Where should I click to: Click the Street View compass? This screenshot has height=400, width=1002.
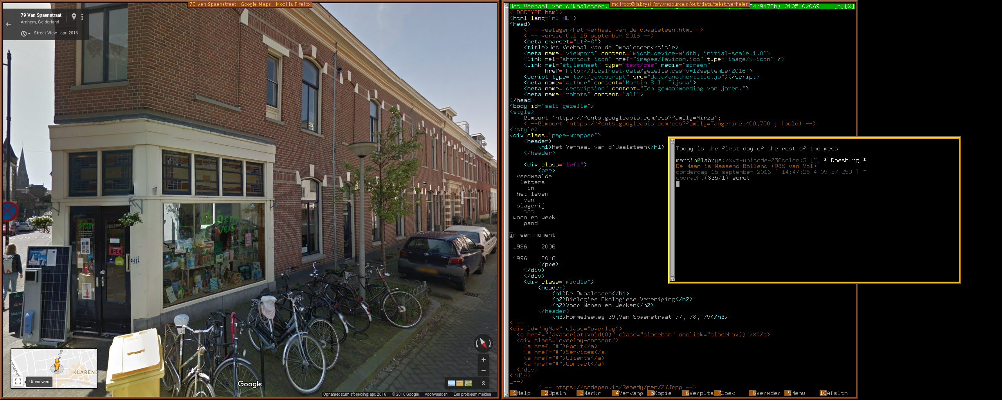pyautogui.click(x=483, y=343)
